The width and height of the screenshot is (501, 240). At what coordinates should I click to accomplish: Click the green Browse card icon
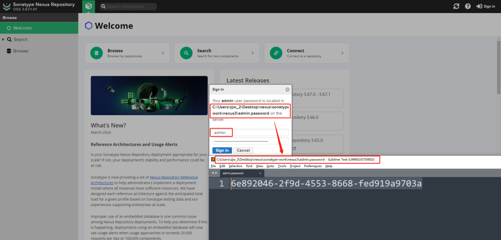(96, 53)
